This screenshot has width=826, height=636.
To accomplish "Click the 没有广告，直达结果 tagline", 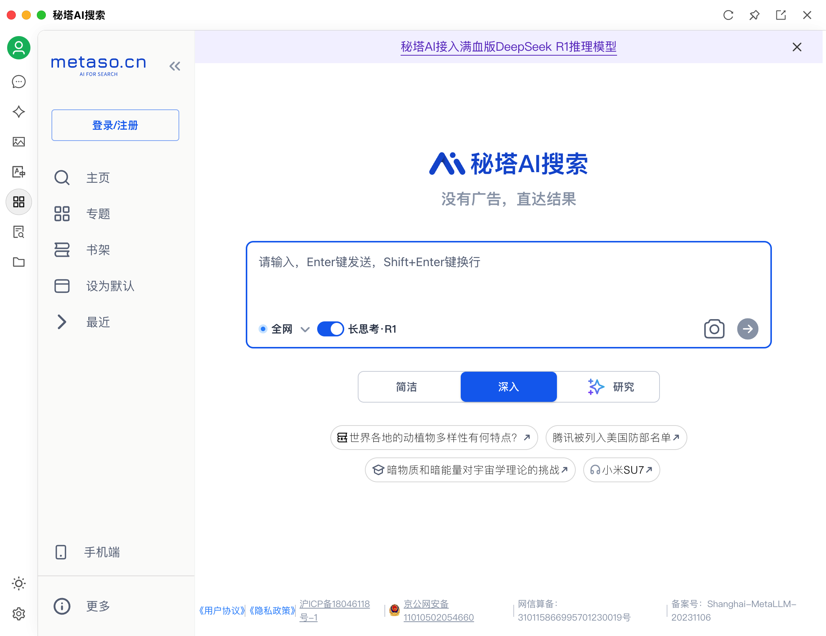I will click(x=508, y=199).
